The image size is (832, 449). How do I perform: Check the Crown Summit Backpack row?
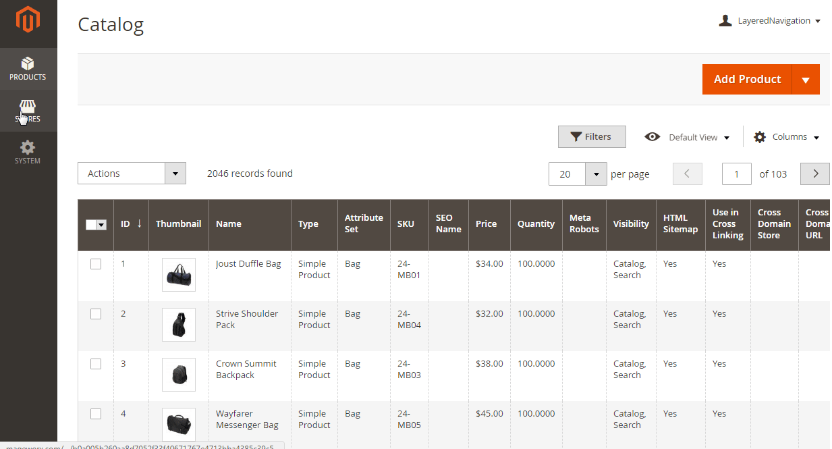click(x=96, y=364)
